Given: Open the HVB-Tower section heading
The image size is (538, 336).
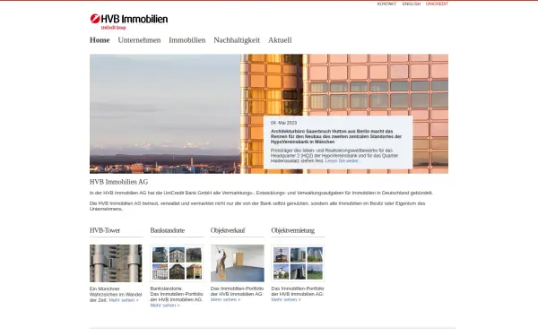Looking at the screenshot, I should point(105,230).
